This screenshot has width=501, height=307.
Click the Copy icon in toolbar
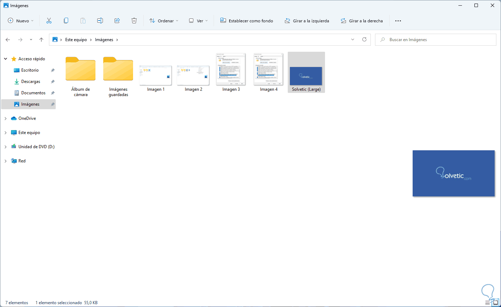point(66,21)
